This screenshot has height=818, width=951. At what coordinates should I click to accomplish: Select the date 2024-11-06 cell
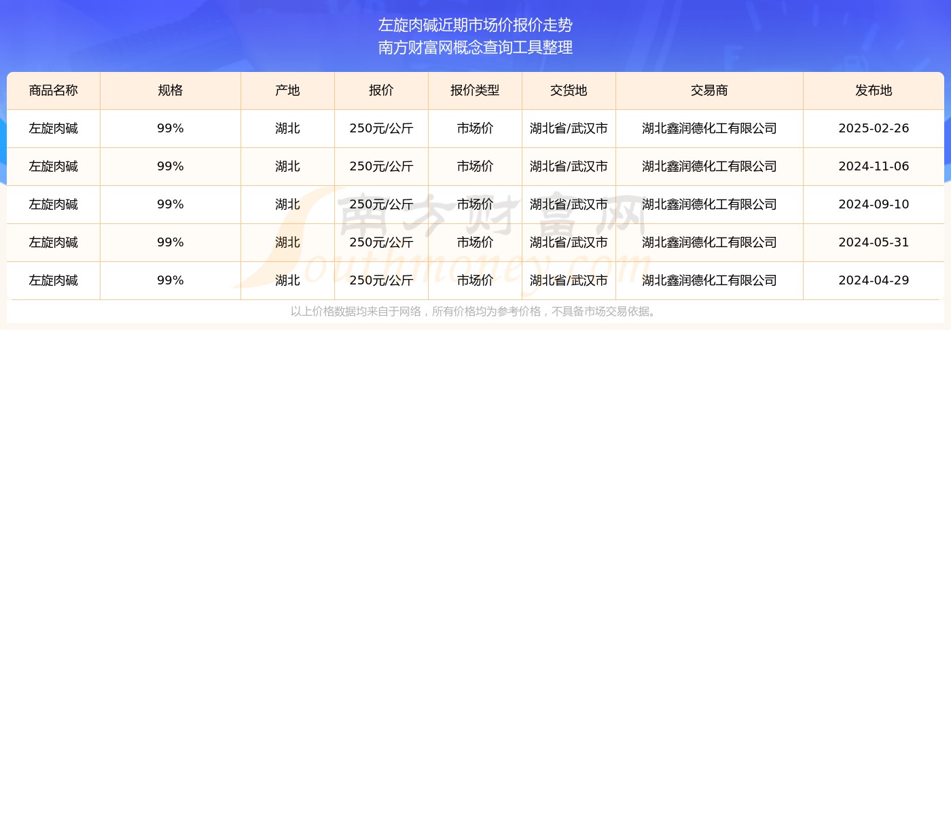coord(874,166)
